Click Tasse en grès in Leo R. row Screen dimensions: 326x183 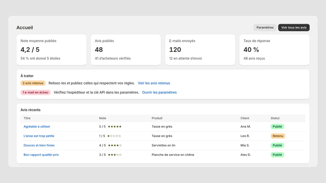tap(162, 136)
